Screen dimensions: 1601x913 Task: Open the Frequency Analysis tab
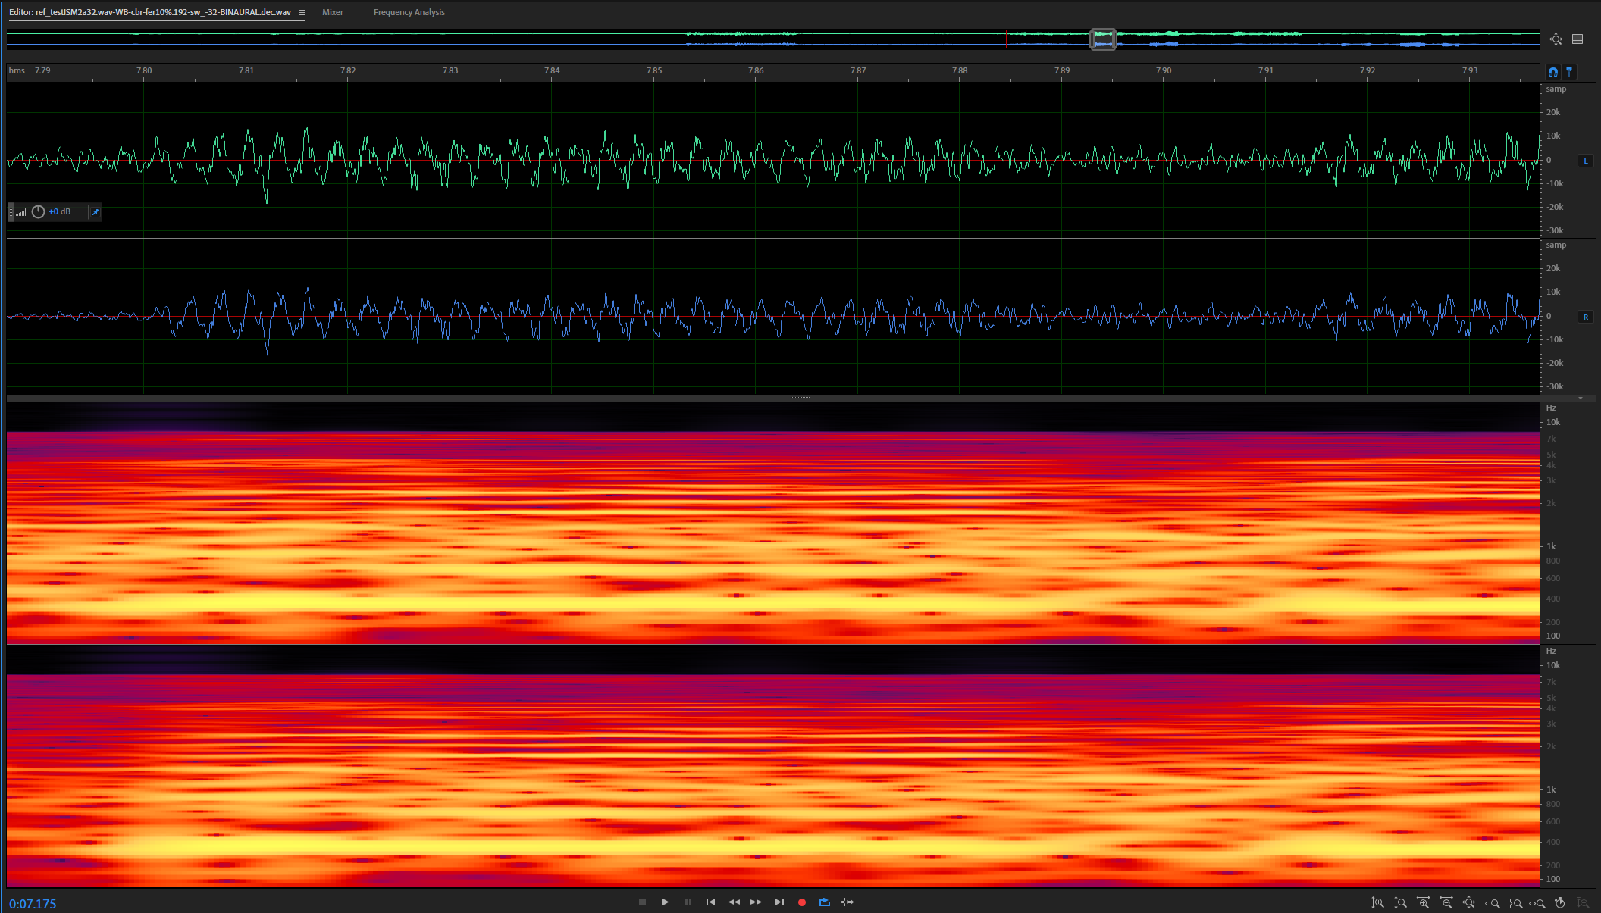tap(409, 12)
